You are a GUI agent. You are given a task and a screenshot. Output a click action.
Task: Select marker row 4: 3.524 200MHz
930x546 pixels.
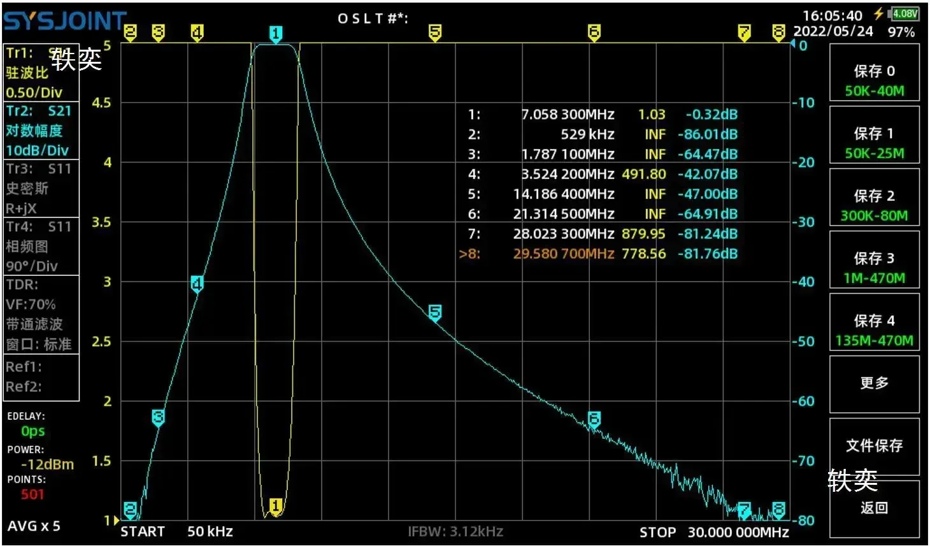tap(603, 174)
